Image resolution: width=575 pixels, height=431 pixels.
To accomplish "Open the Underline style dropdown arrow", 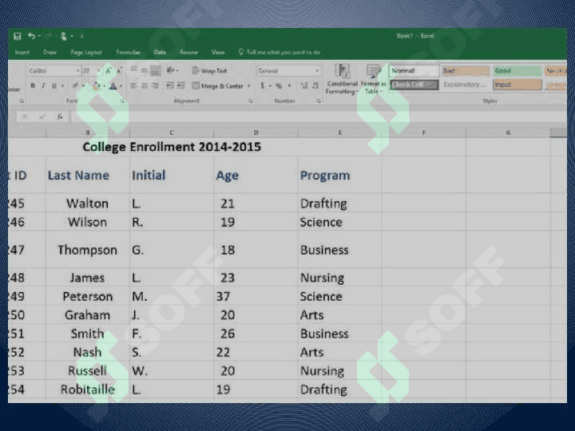I will pyautogui.click(x=62, y=85).
